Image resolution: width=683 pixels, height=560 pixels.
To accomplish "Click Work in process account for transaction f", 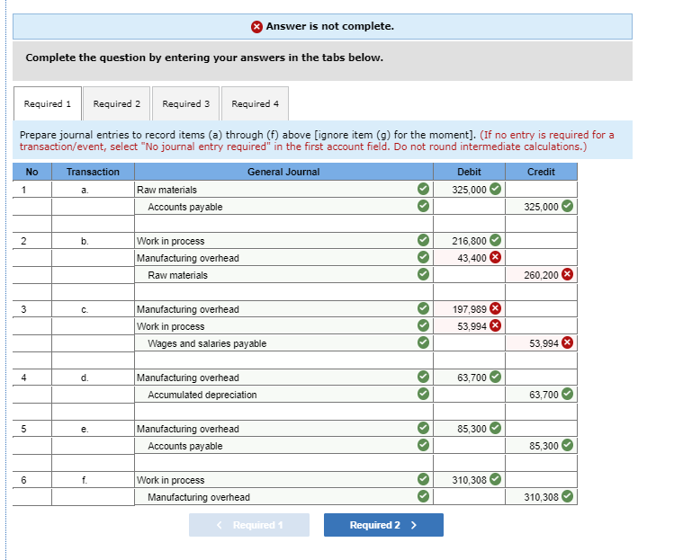I will pos(283,480).
